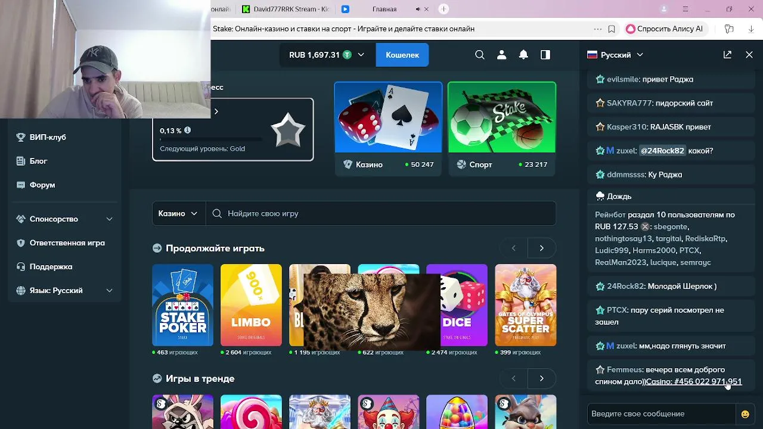Focus the Введите свое сообщение chat input
The width and height of the screenshot is (763, 429).
coord(662,414)
